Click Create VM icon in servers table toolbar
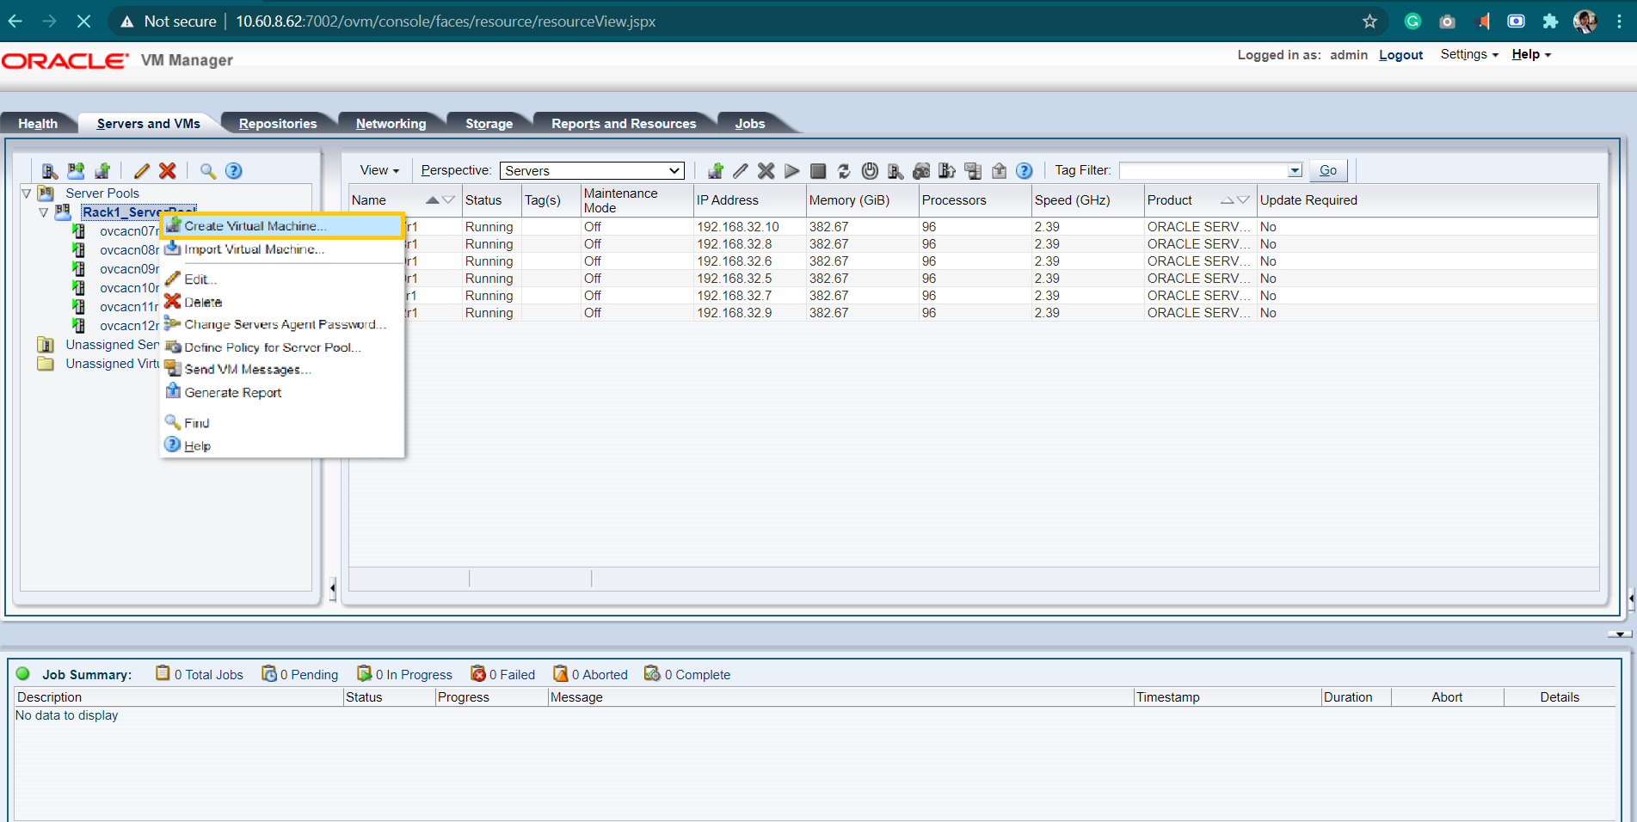Screen dimensions: 1637x822 pos(715,170)
